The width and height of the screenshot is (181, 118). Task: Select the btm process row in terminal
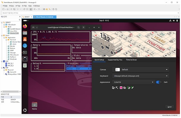point(79,69)
